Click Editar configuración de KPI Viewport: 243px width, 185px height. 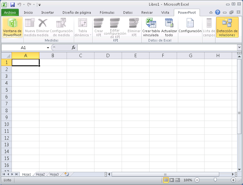[115, 28]
